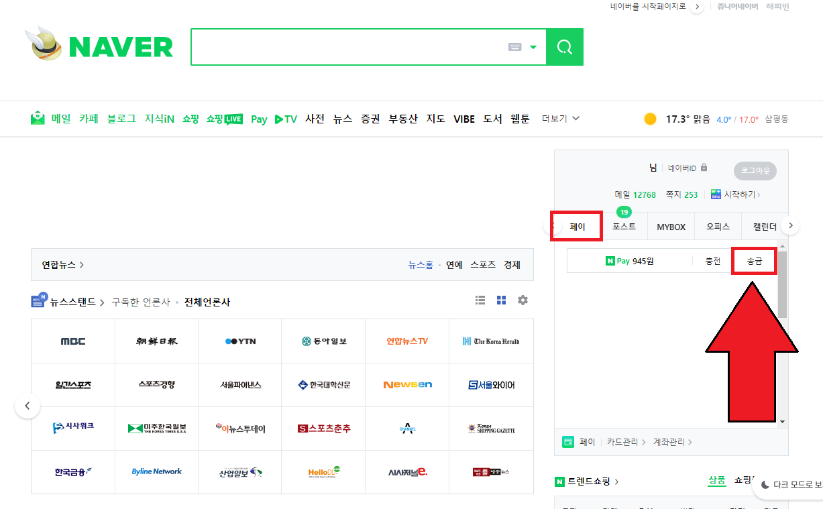Image resolution: width=823 pixels, height=509 pixels.
Task: Open the on-screen keyboard icon in search box
Action: (514, 47)
